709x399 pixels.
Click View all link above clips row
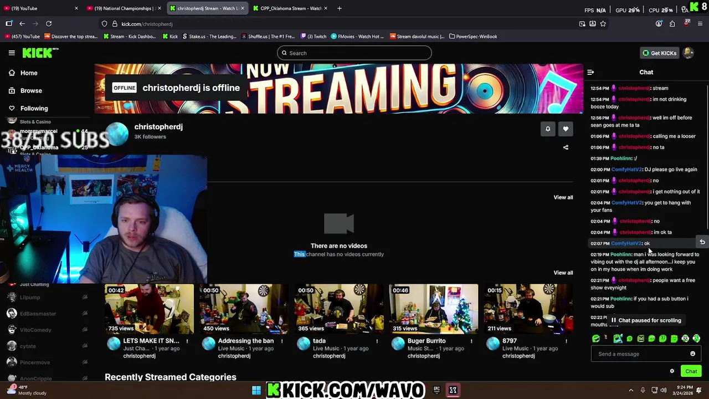[x=563, y=273]
